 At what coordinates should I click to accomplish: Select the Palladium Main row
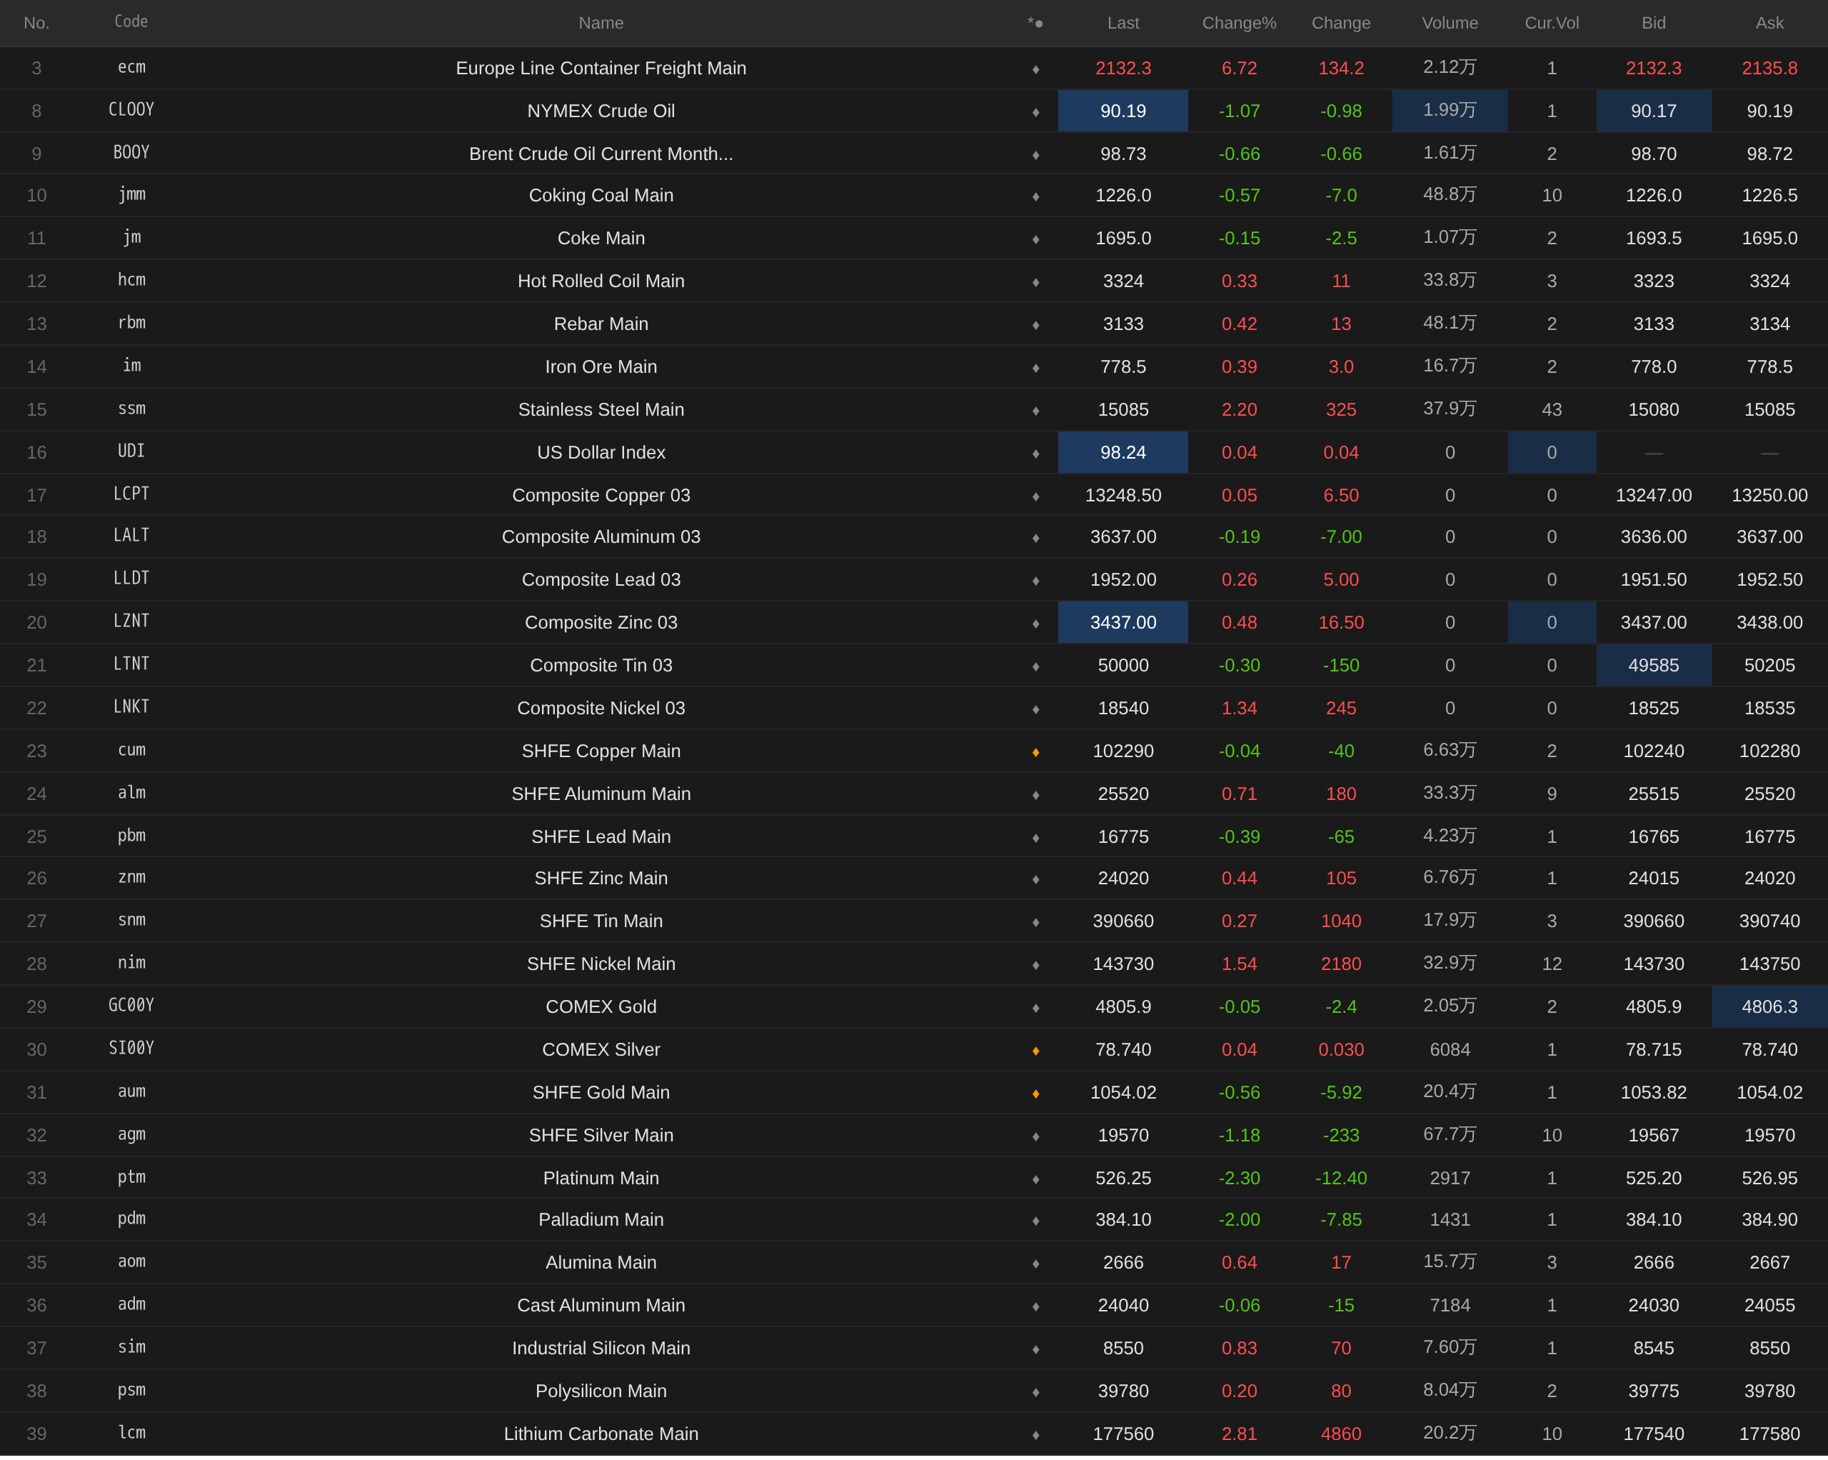601,1219
